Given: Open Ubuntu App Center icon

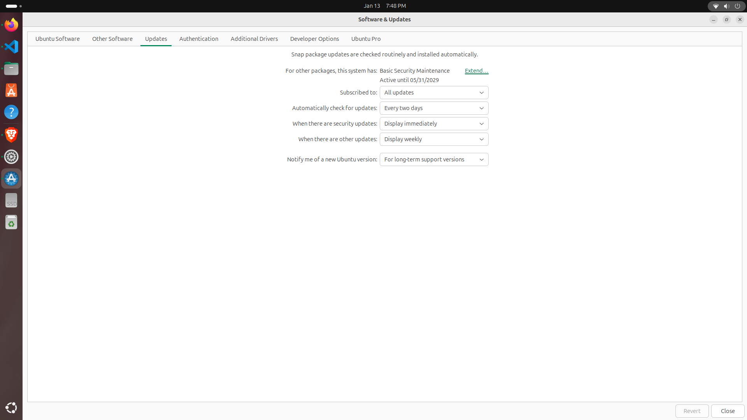Looking at the screenshot, I should coord(11,91).
